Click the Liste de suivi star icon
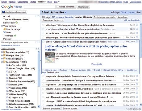The height and width of the screenshot is (111, 142). pos(17,23)
